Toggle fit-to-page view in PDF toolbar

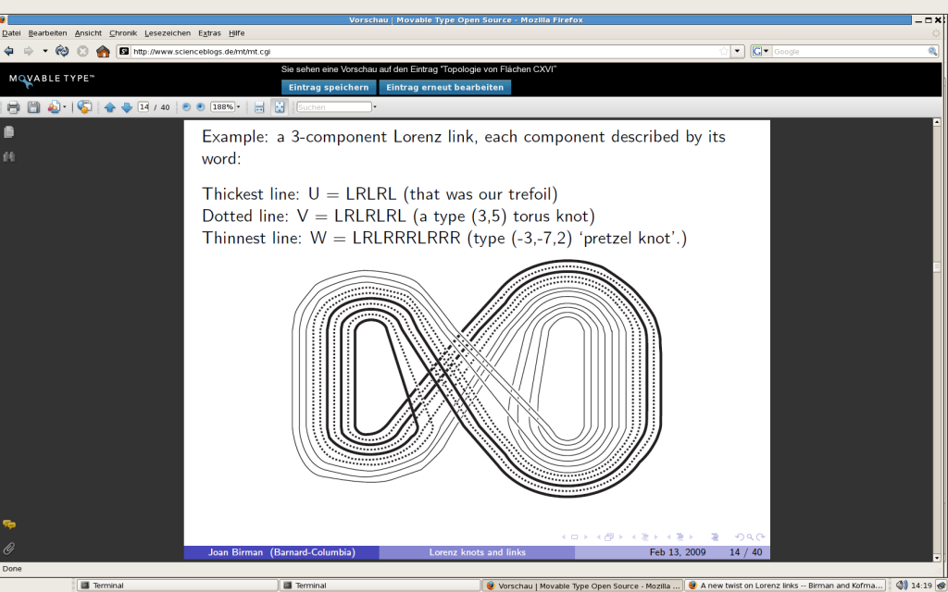tap(279, 107)
